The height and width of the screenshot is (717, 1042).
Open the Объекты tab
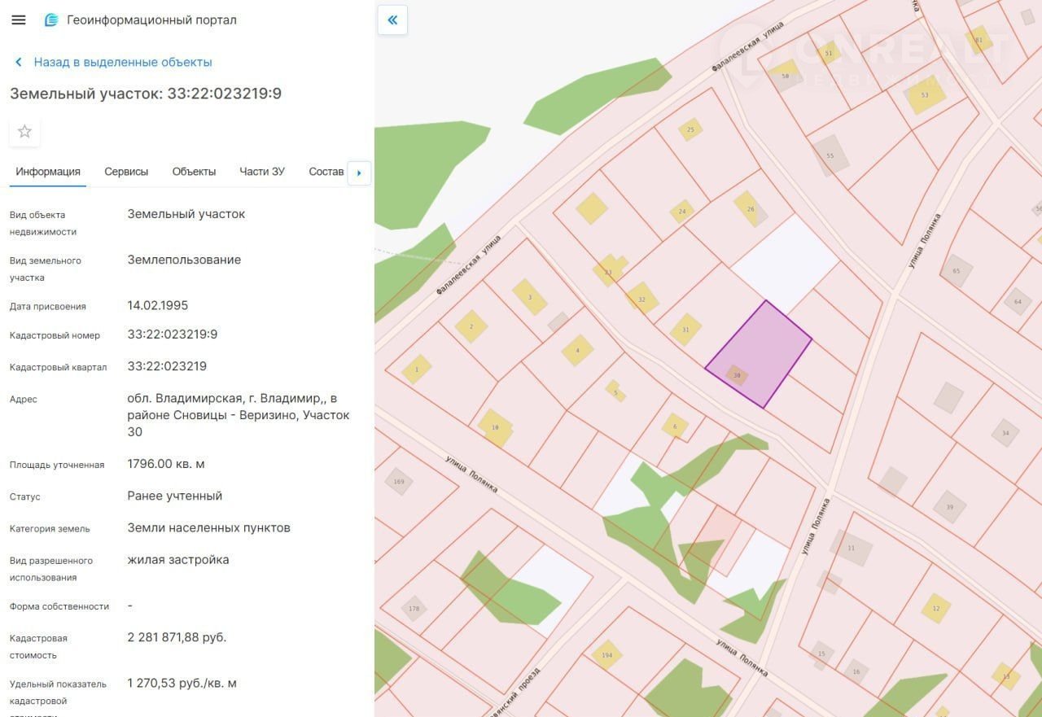(194, 172)
